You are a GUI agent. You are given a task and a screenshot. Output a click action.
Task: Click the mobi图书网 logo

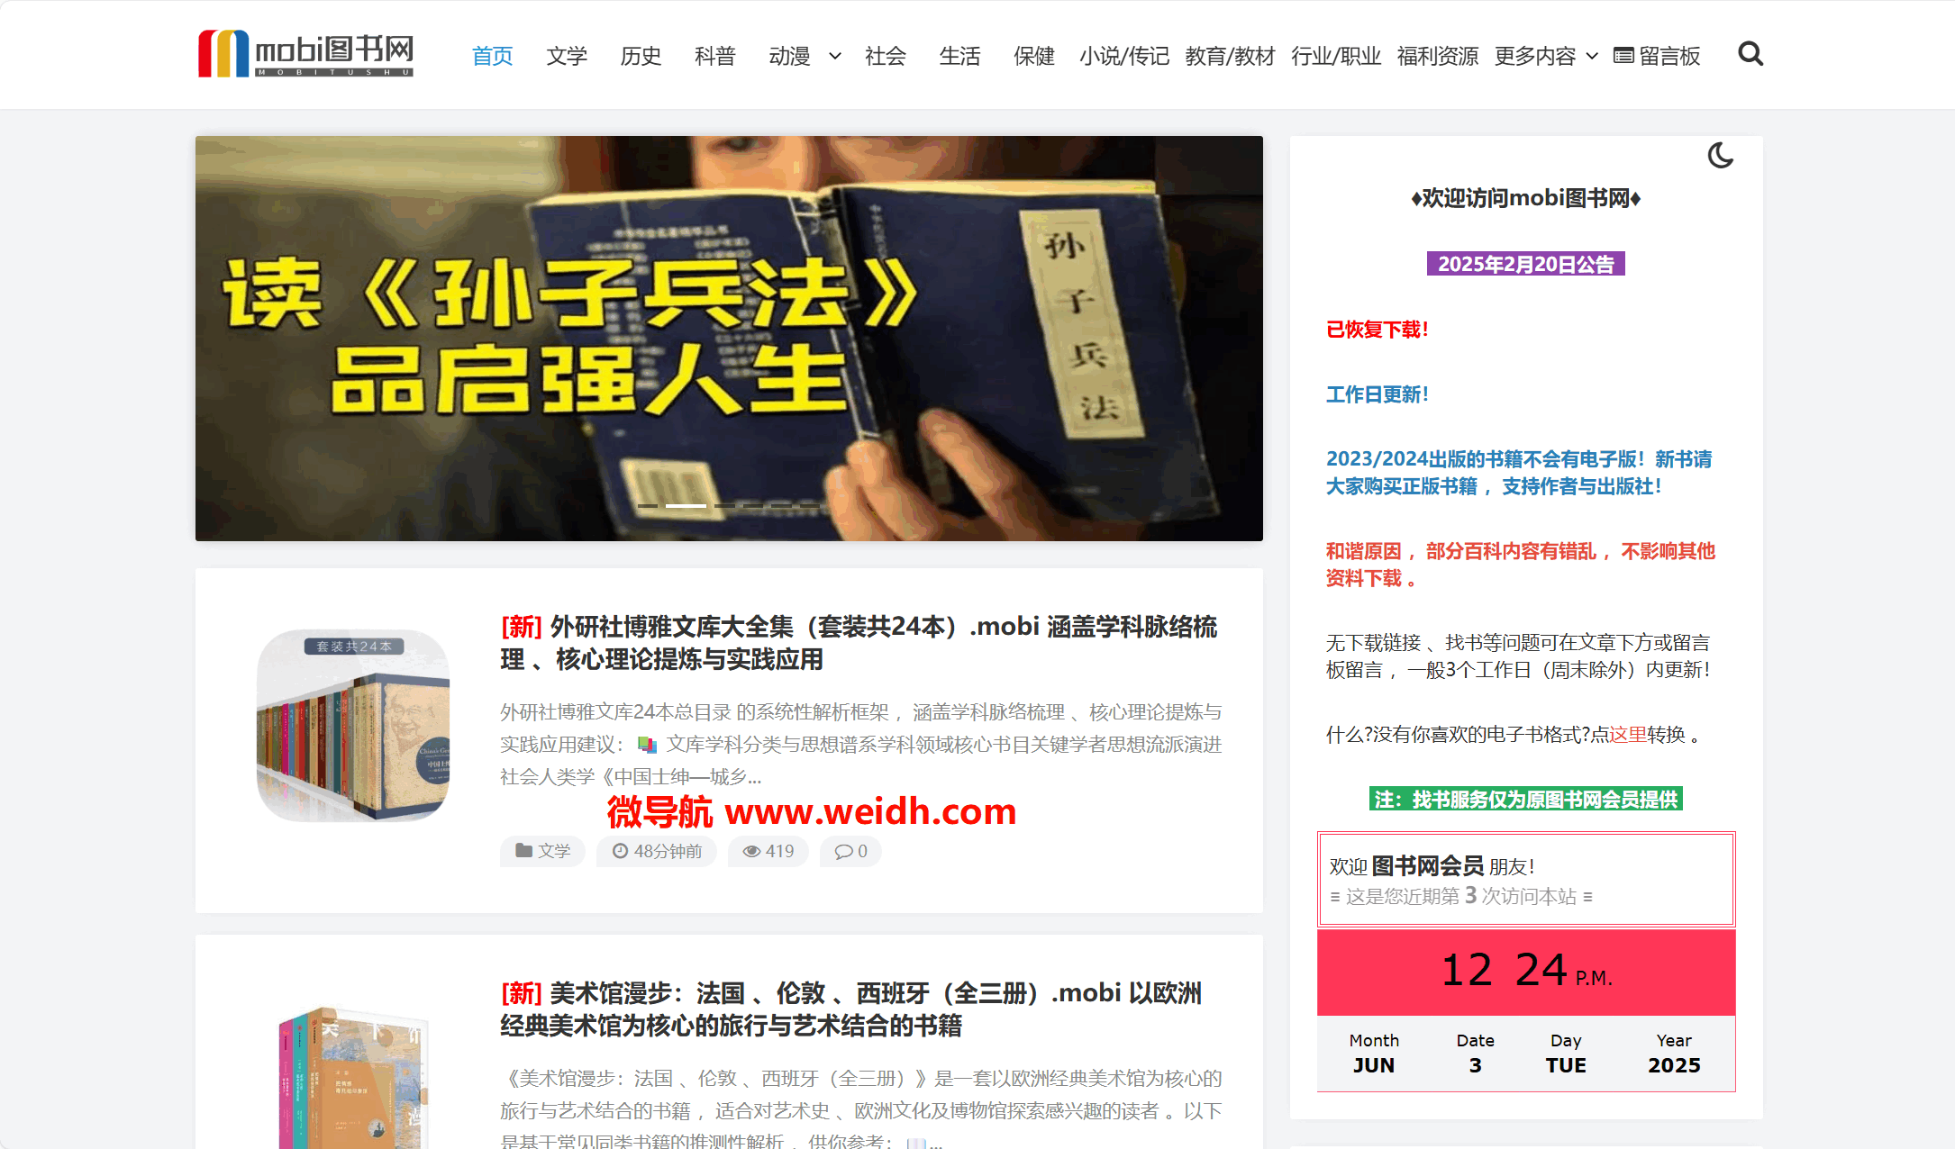tap(305, 54)
